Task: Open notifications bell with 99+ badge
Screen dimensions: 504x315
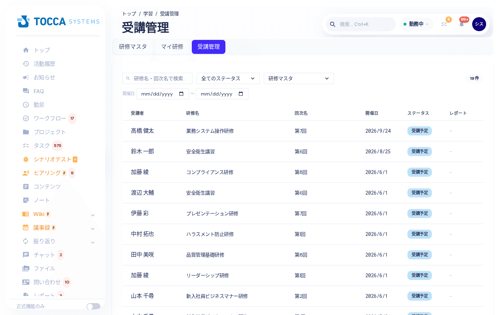Action: pos(462,24)
